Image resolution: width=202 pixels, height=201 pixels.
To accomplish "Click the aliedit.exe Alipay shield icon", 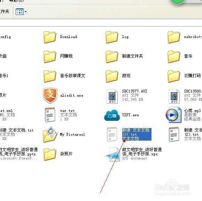I will tap(50, 95).
